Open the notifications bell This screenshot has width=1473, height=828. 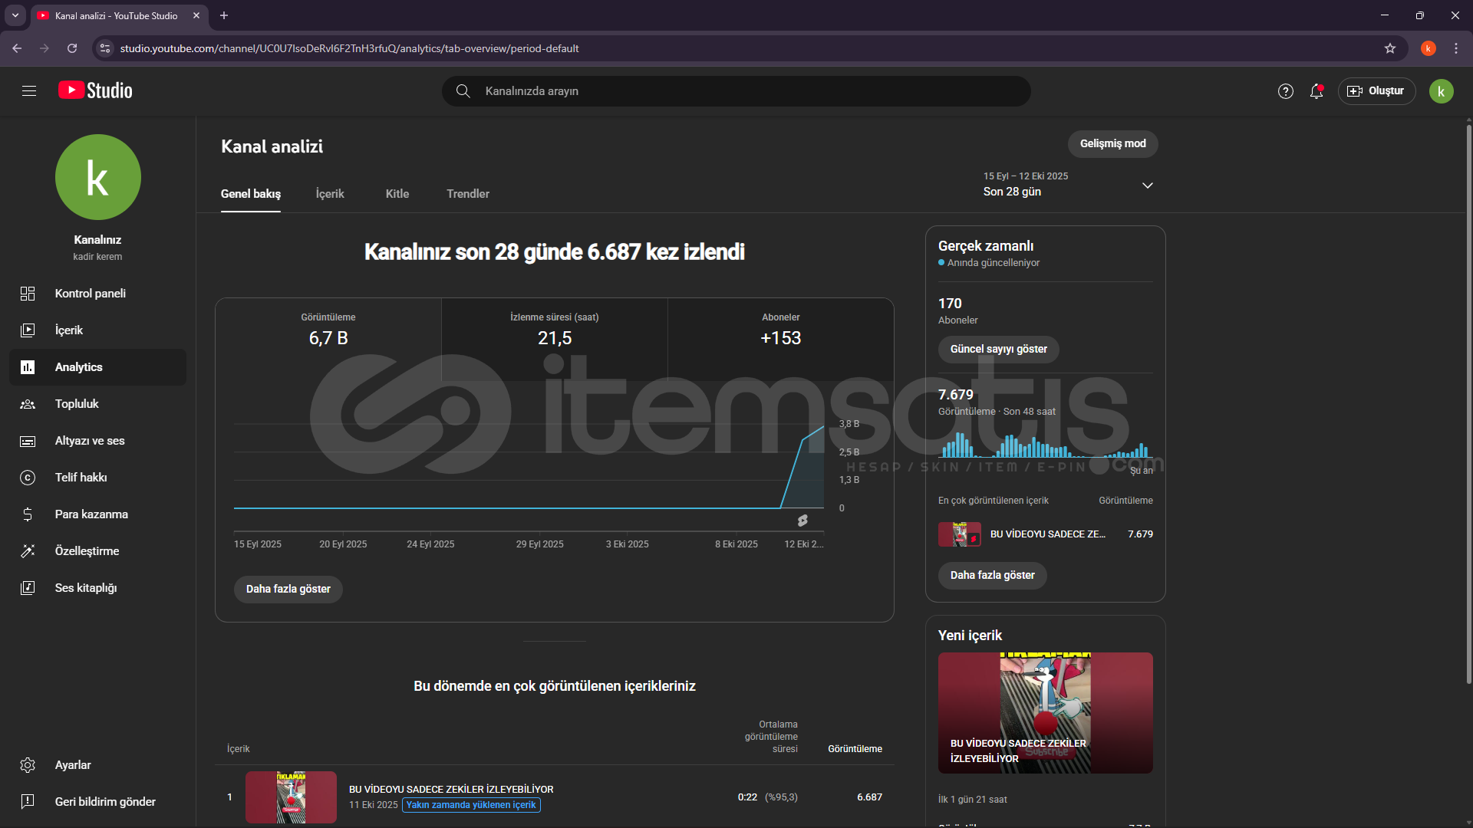tap(1316, 91)
